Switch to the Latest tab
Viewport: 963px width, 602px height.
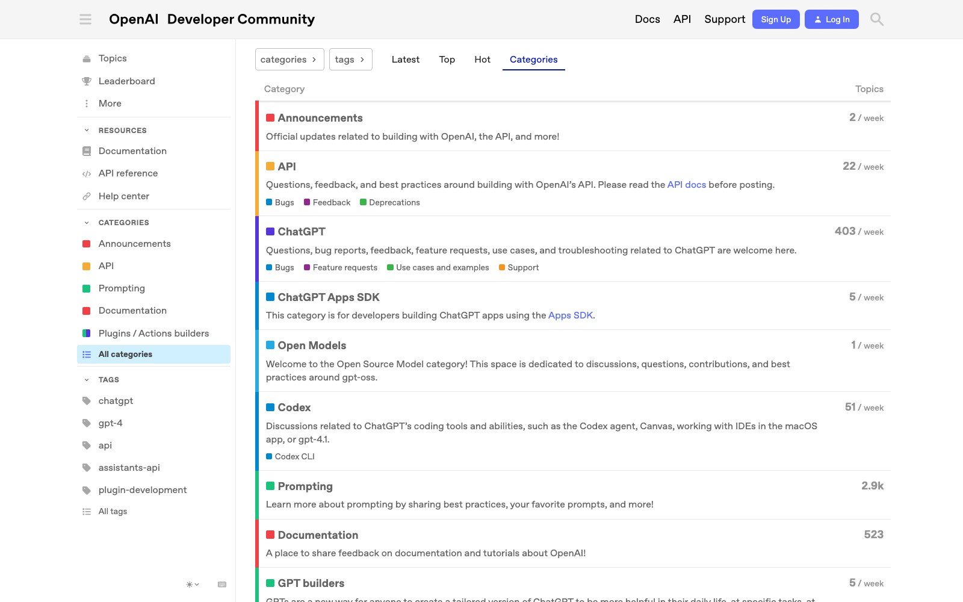[x=406, y=60]
